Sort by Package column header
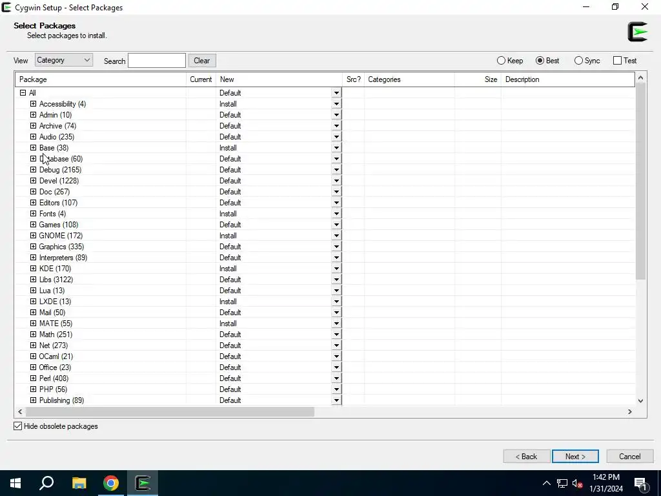661x496 pixels. pyautogui.click(x=101, y=79)
